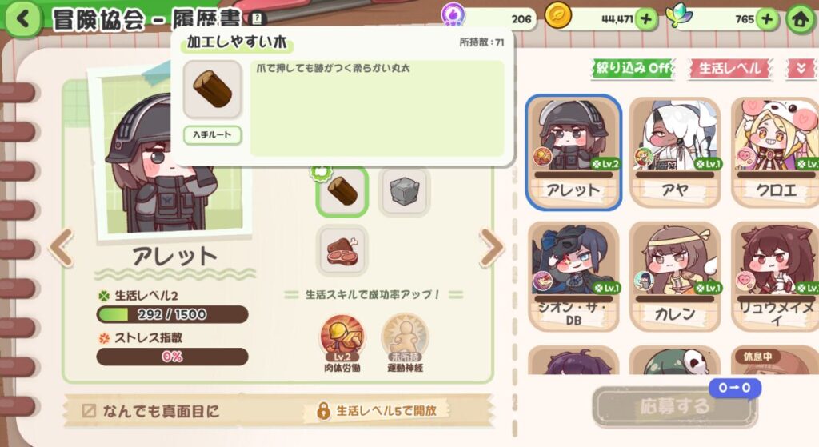The image size is (819, 447).
Task: Show previous character with left arrow
Action: coord(62,248)
